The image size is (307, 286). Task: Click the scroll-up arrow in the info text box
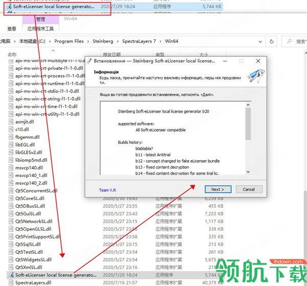248,105
